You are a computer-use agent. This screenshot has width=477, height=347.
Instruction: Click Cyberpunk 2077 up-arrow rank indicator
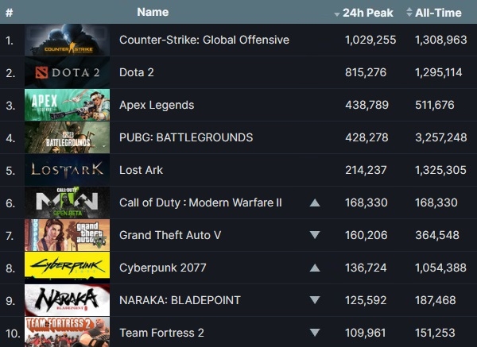pos(315,268)
